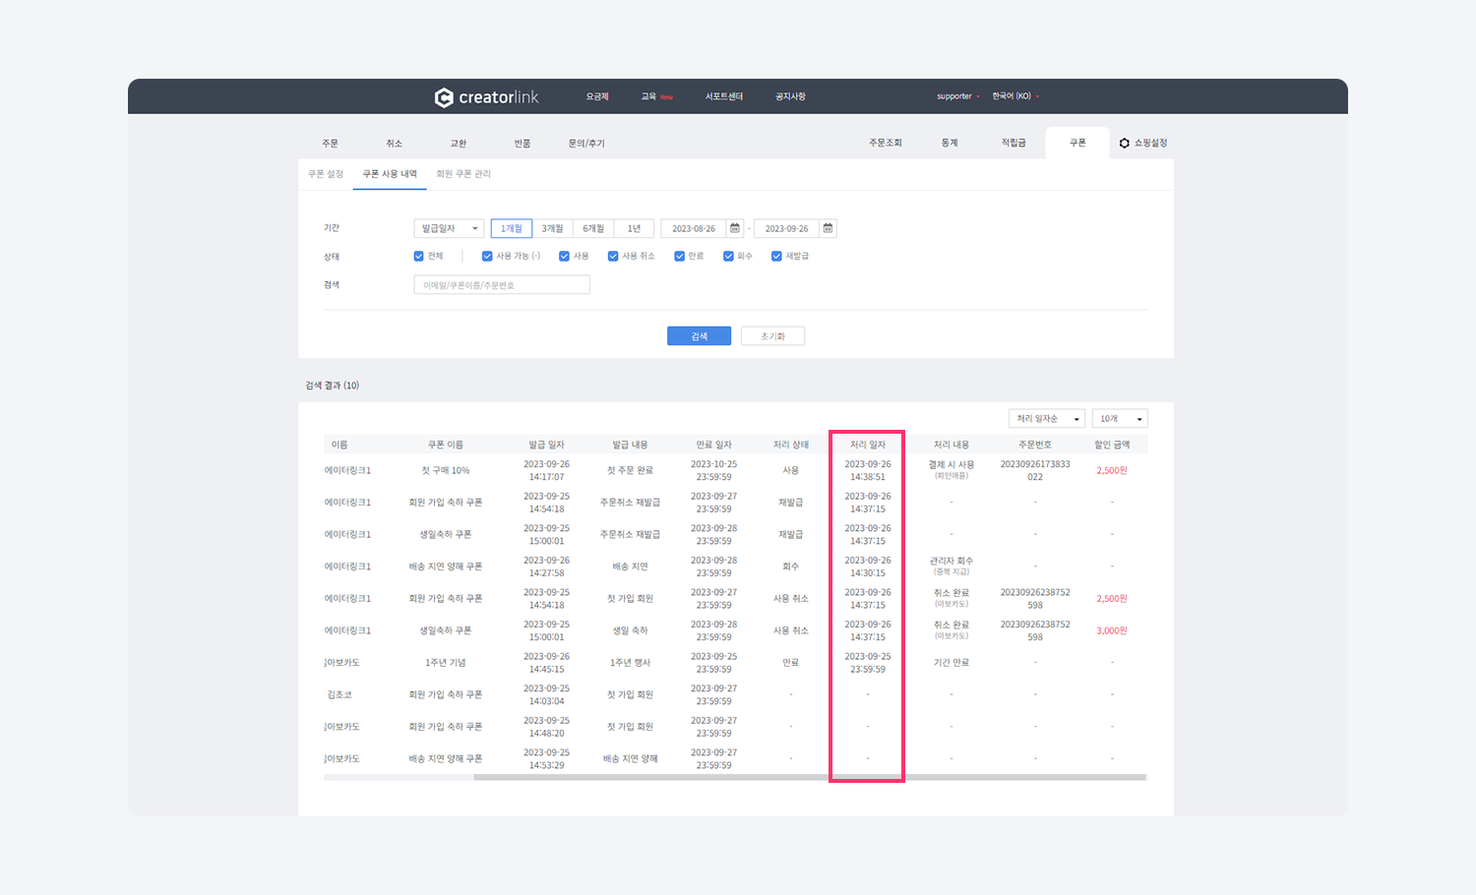The width and height of the screenshot is (1476, 895).
Task: Switch to 쿠폰 설정 sub-tab
Action: click(326, 174)
